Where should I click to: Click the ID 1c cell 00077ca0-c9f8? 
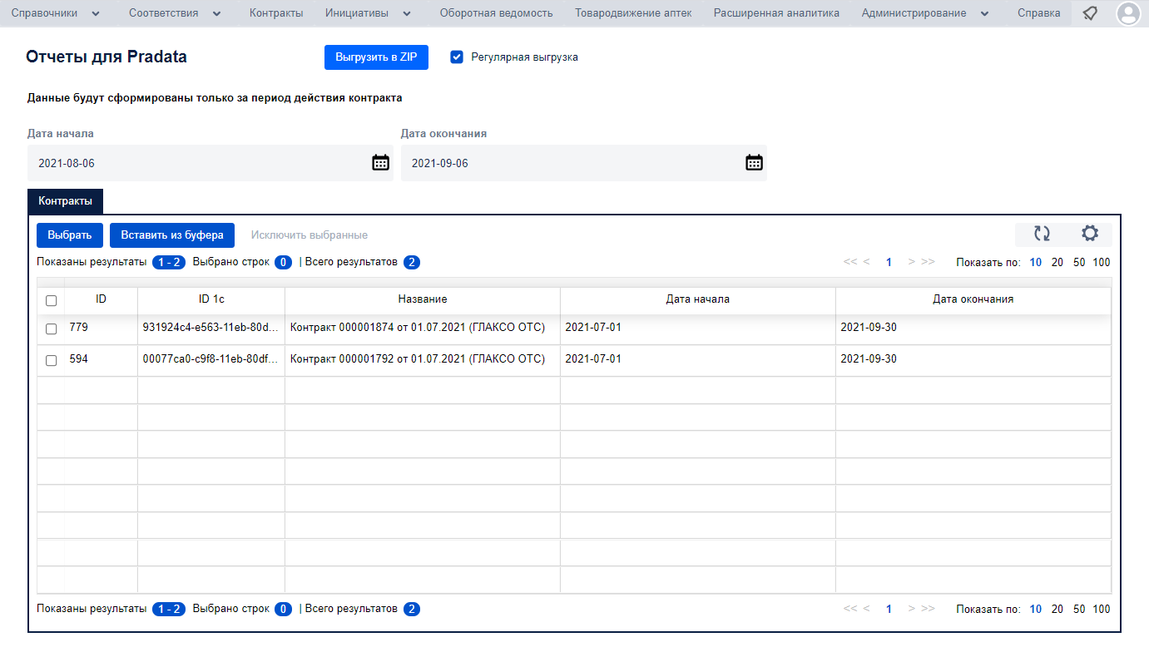tap(211, 359)
